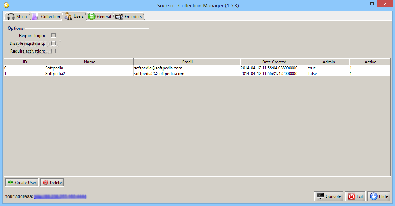Screen dimensions: 395x206
Task: Click the Hide button
Action: coord(379,196)
